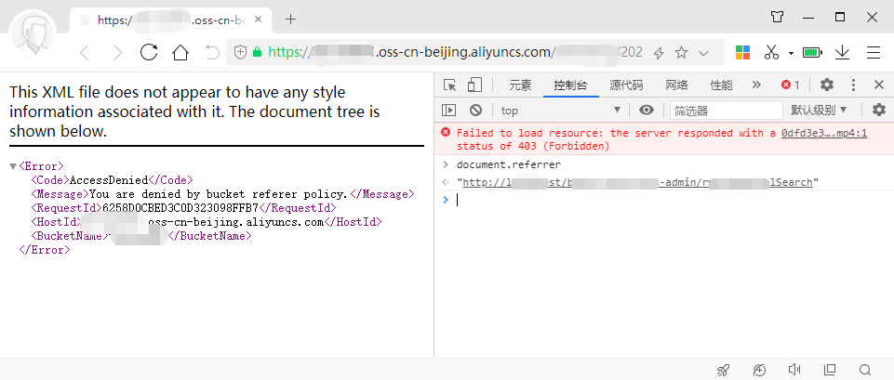Screen dimensions: 894x380
Task: Click the lightning speed mode icon
Action: click(x=659, y=53)
